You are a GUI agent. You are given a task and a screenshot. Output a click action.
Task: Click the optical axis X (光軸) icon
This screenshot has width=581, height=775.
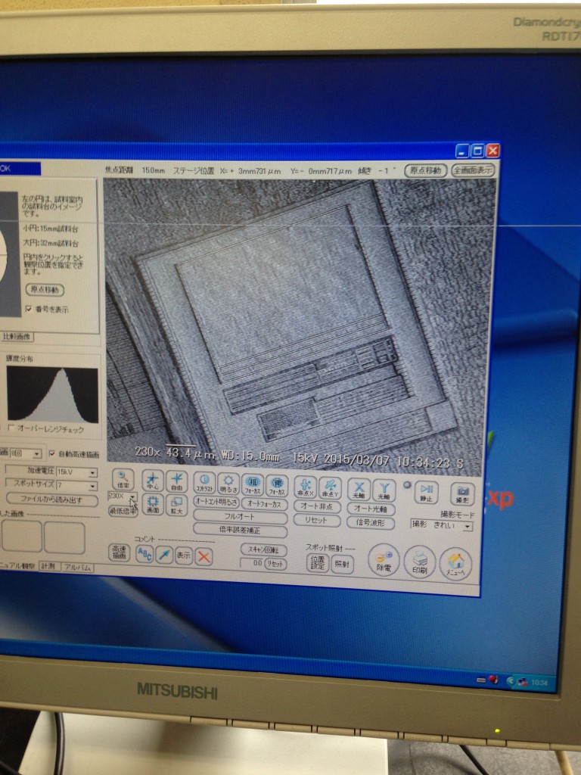pos(359,490)
